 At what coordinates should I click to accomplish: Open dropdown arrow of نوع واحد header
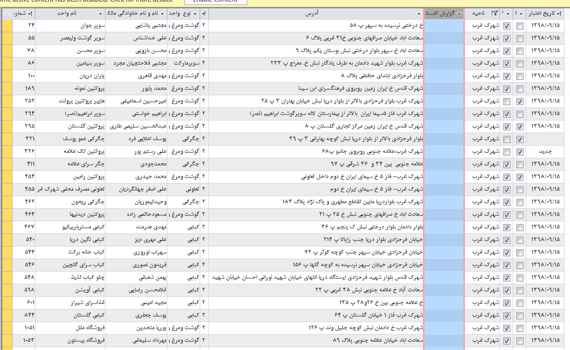195,14
